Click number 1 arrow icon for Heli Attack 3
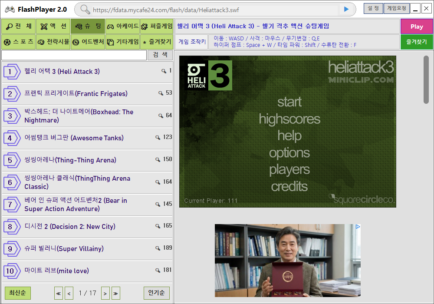The width and height of the screenshot is (434, 304). point(12,72)
